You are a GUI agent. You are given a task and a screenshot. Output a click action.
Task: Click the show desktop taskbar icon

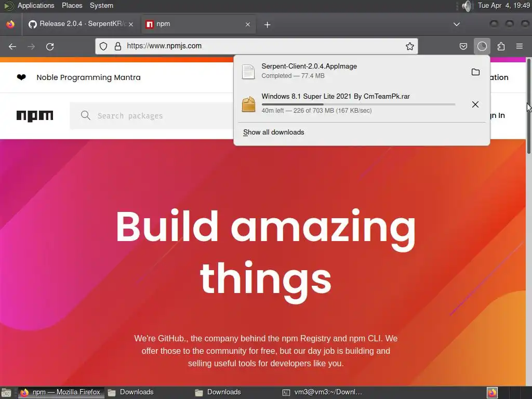coord(6,393)
